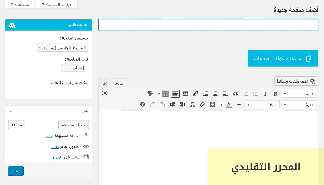Image resolution: width=324 pixels, height=185 pixels.
Task: Open the special character Omega tool
Action: coord(192,104)
